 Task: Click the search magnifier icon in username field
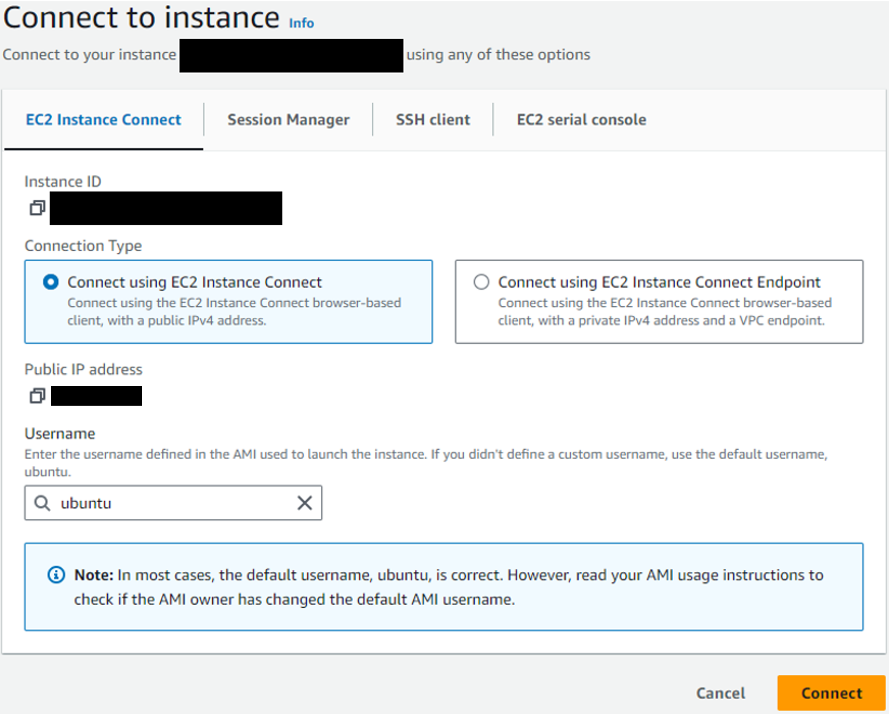42,503
